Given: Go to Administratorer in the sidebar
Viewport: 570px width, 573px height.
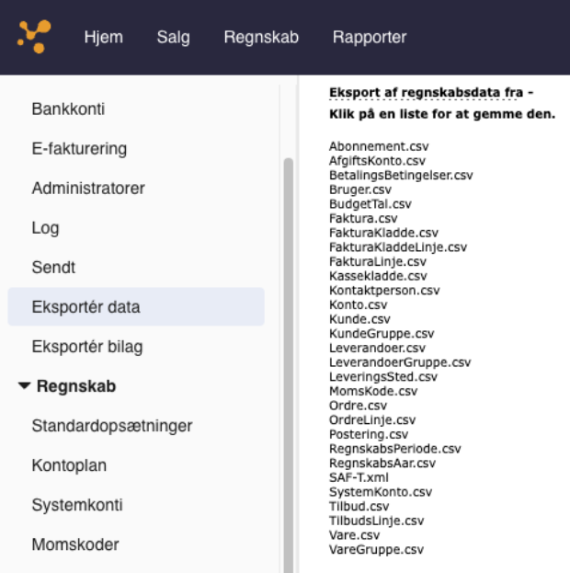Looking at the screenshot, I should (x=88, y=189).
